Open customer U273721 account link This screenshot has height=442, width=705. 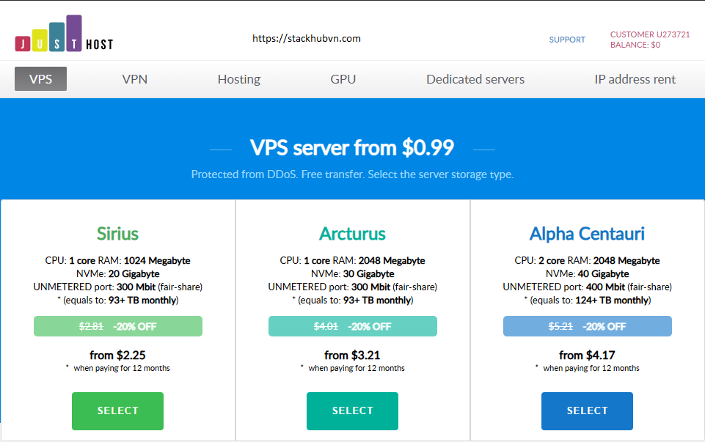650,34
